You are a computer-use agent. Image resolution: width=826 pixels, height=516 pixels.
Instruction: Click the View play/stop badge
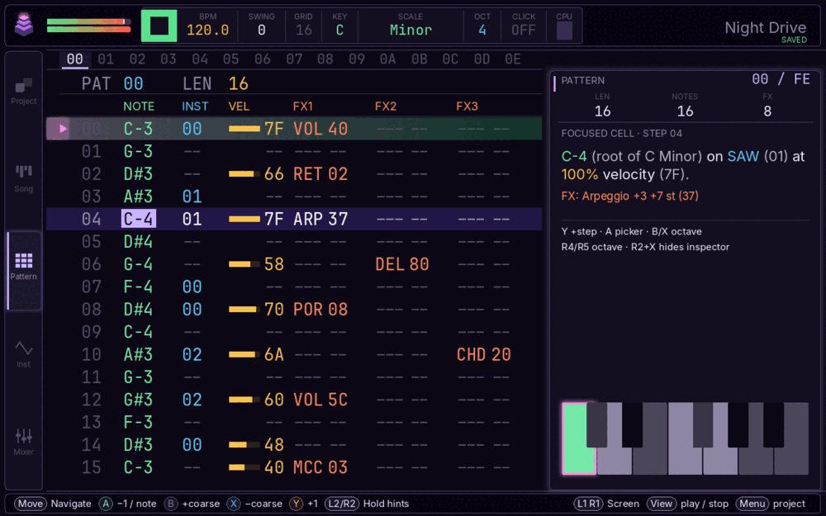tap(661, 504)
